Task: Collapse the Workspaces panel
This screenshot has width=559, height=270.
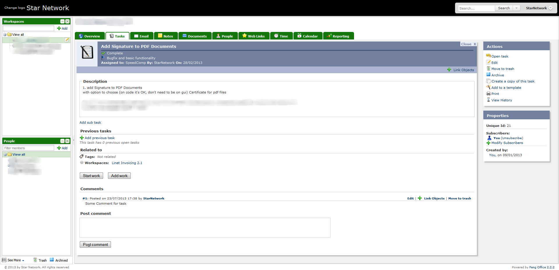Action: coord(62,21)
